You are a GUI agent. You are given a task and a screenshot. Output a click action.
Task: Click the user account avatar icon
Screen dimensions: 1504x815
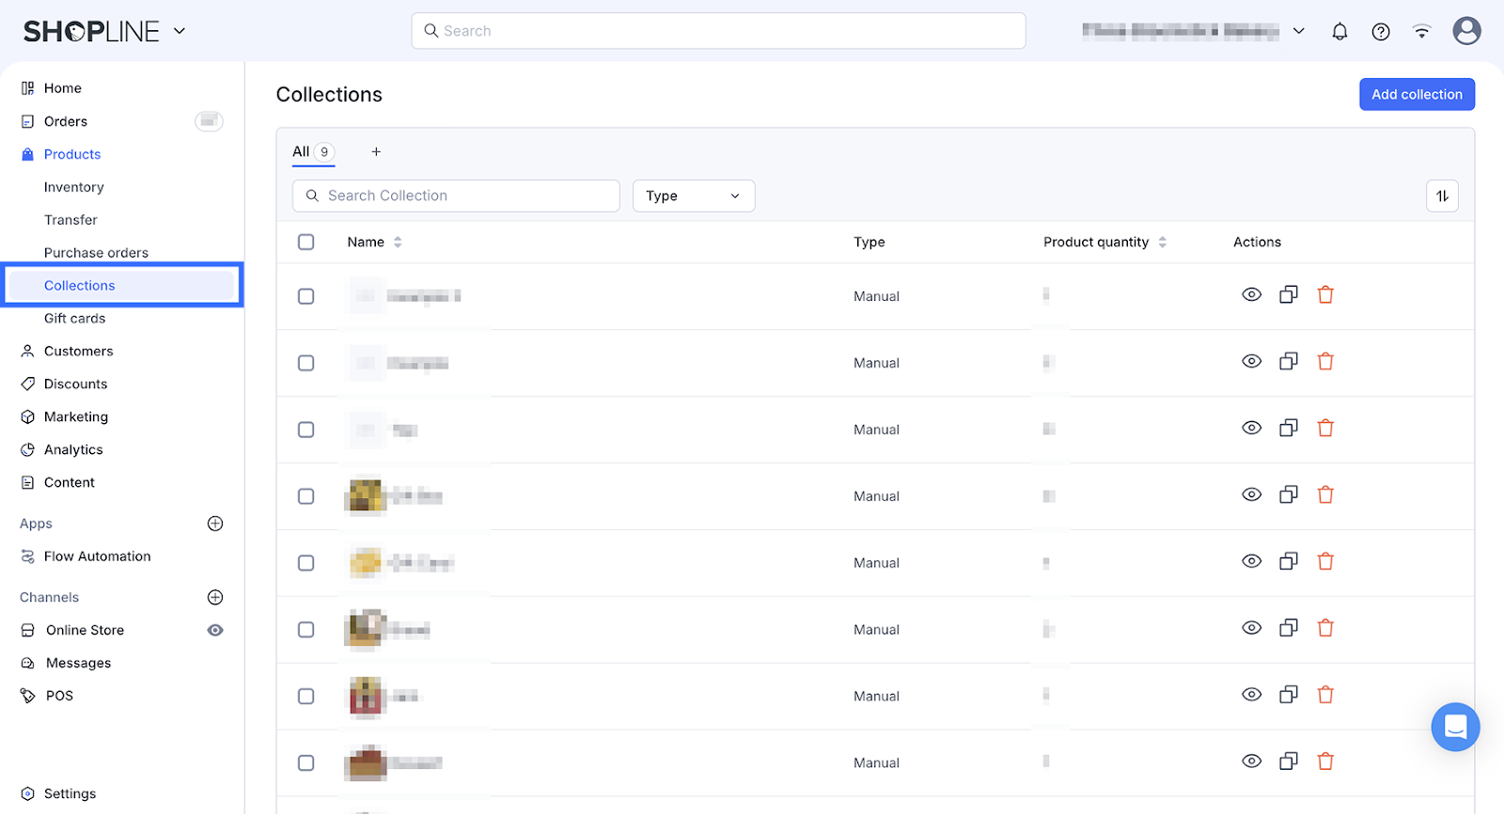pos(1466,31)
